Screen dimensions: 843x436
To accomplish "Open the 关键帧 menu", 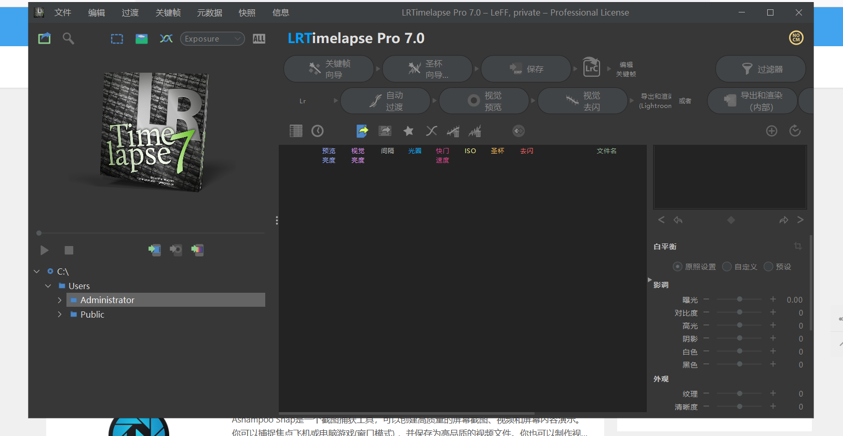I will [168, 12].
